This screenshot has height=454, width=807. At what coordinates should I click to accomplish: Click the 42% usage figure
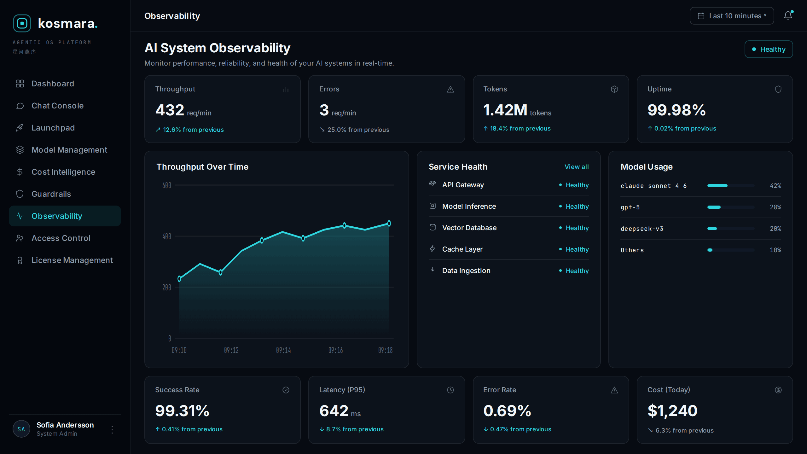click(x=775, y=186)
